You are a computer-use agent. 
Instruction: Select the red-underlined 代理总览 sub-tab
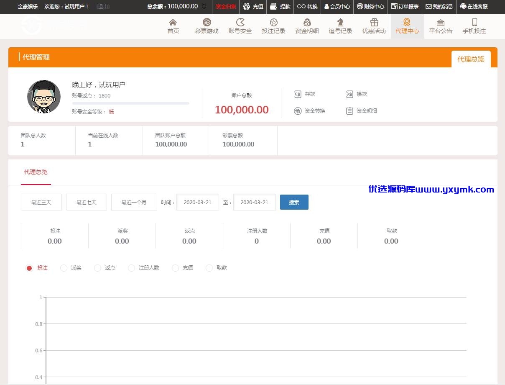pyautogui.click(x=36, y=172)
